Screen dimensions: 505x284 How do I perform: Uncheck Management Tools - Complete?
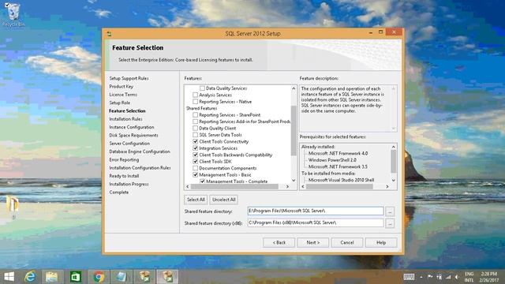tap(202, 181)
